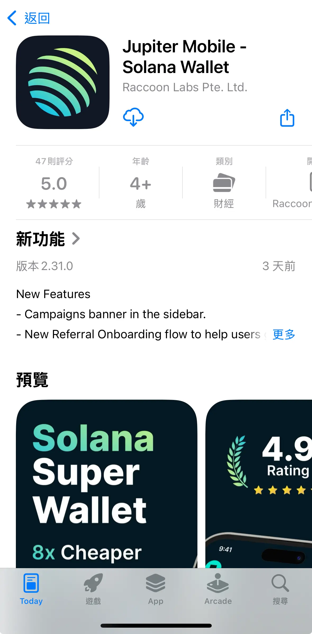Screen dimensions: 312x634
Task: Go back using the 返回 arrow
Action: click(12, 18)
